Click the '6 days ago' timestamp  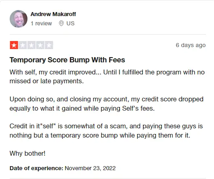coord(191,45)
